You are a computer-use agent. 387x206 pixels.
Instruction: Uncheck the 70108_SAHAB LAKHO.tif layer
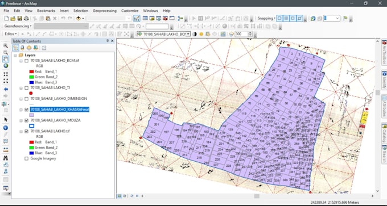coord(27,132)
